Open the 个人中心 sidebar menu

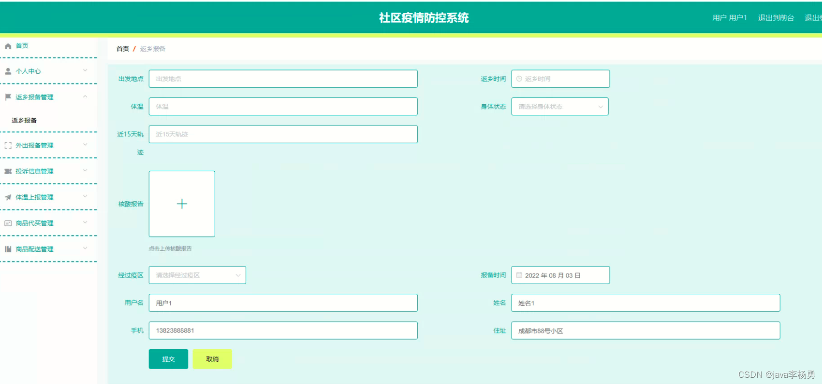[x=48, y=71]
